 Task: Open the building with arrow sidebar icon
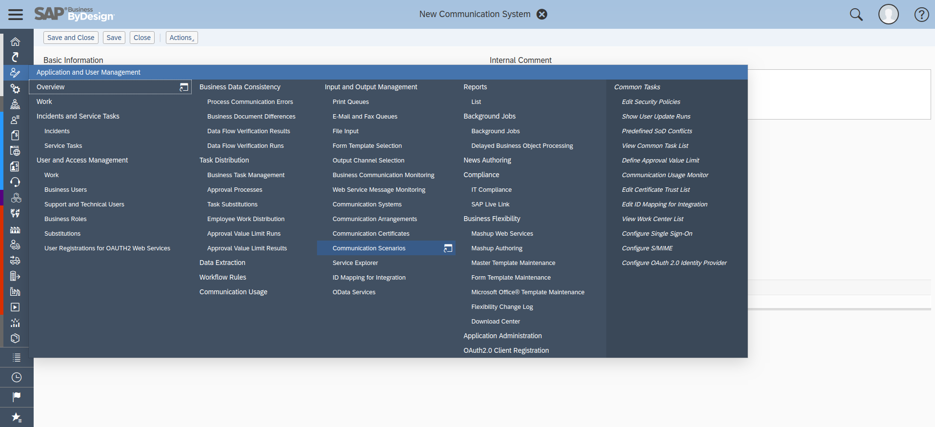pos(16,276)
